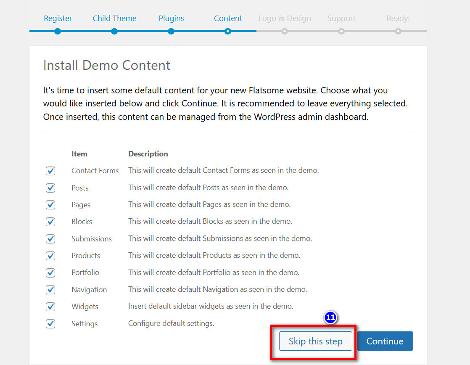
Task: Click the Content step progress dot
Action: tap(228, 31)
